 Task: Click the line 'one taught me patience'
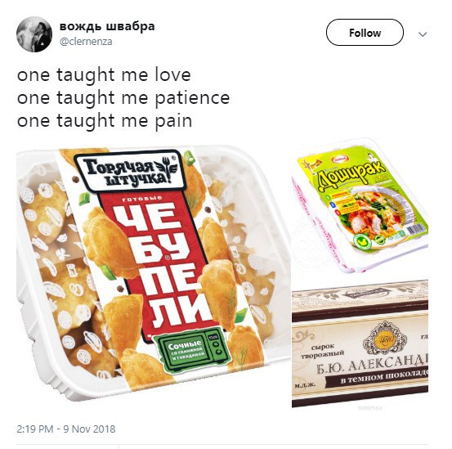click(x=123, y=98)
